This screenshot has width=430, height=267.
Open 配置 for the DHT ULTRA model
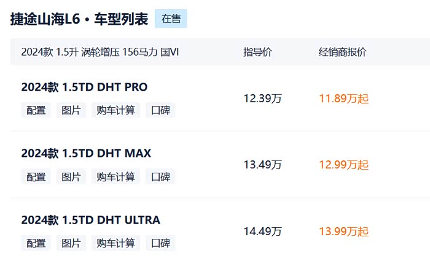pyautogui.click(x=36, y=243)
